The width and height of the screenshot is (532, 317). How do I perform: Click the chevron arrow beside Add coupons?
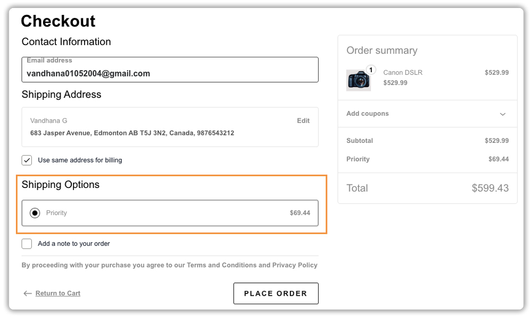(x=502, y=114)
